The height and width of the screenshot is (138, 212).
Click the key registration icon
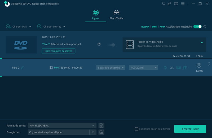pyautogui.click(x=170, y=4)
